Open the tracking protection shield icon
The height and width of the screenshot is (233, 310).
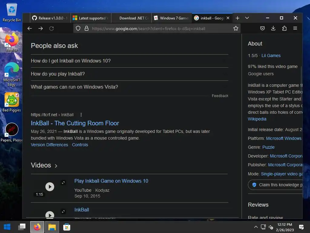click(x=78, y=29)
